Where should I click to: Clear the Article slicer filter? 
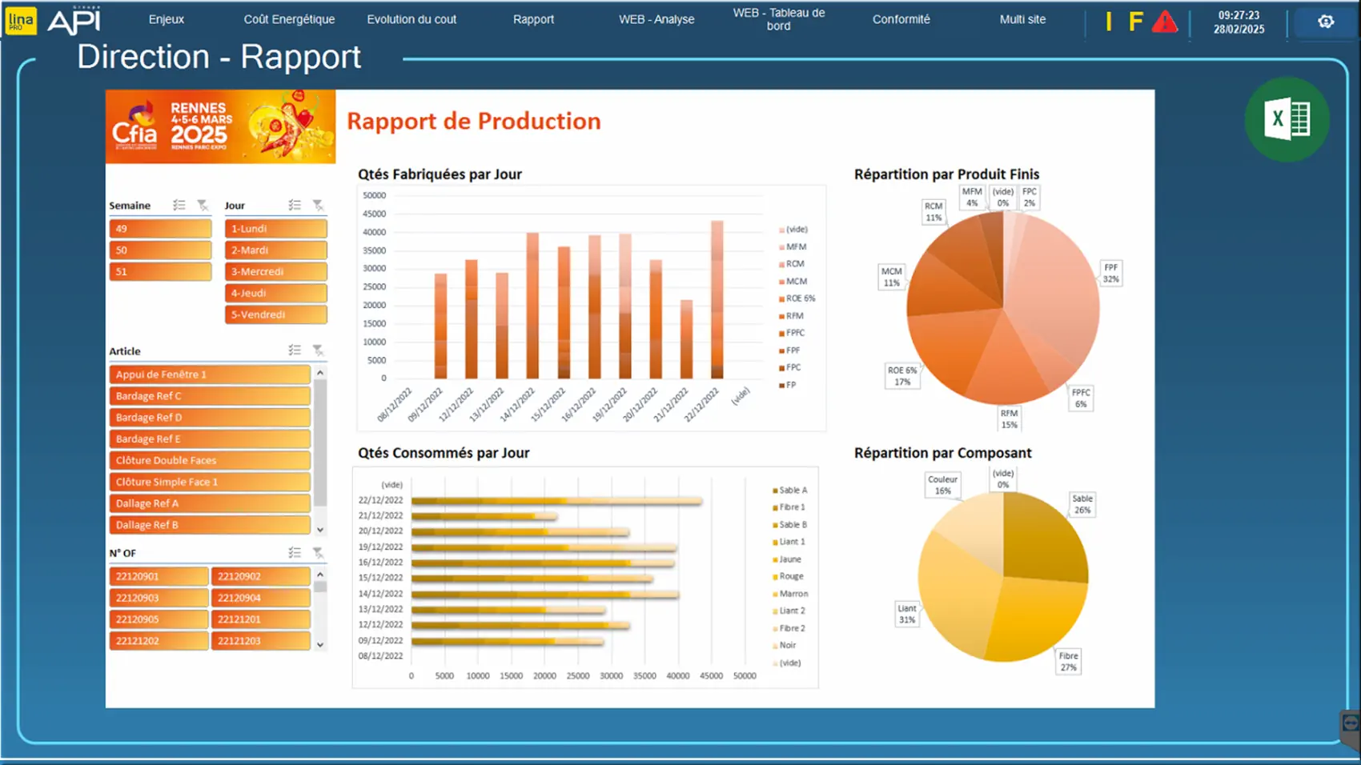click(x=318, y=350)
